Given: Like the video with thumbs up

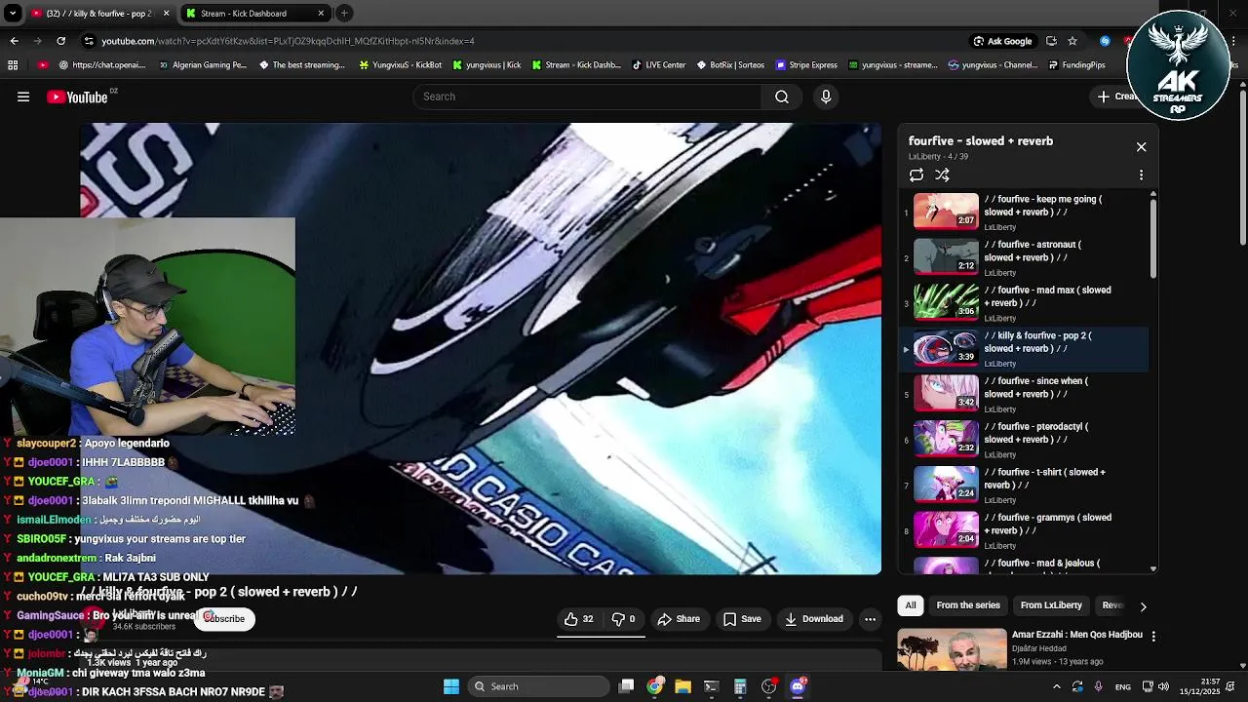Looking at the screenshot, I should (579, 619).
